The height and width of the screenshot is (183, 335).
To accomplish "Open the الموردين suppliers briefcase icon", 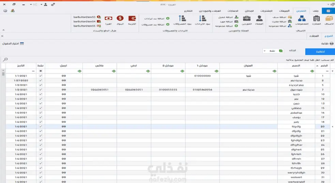I will [x=246, y=19].
